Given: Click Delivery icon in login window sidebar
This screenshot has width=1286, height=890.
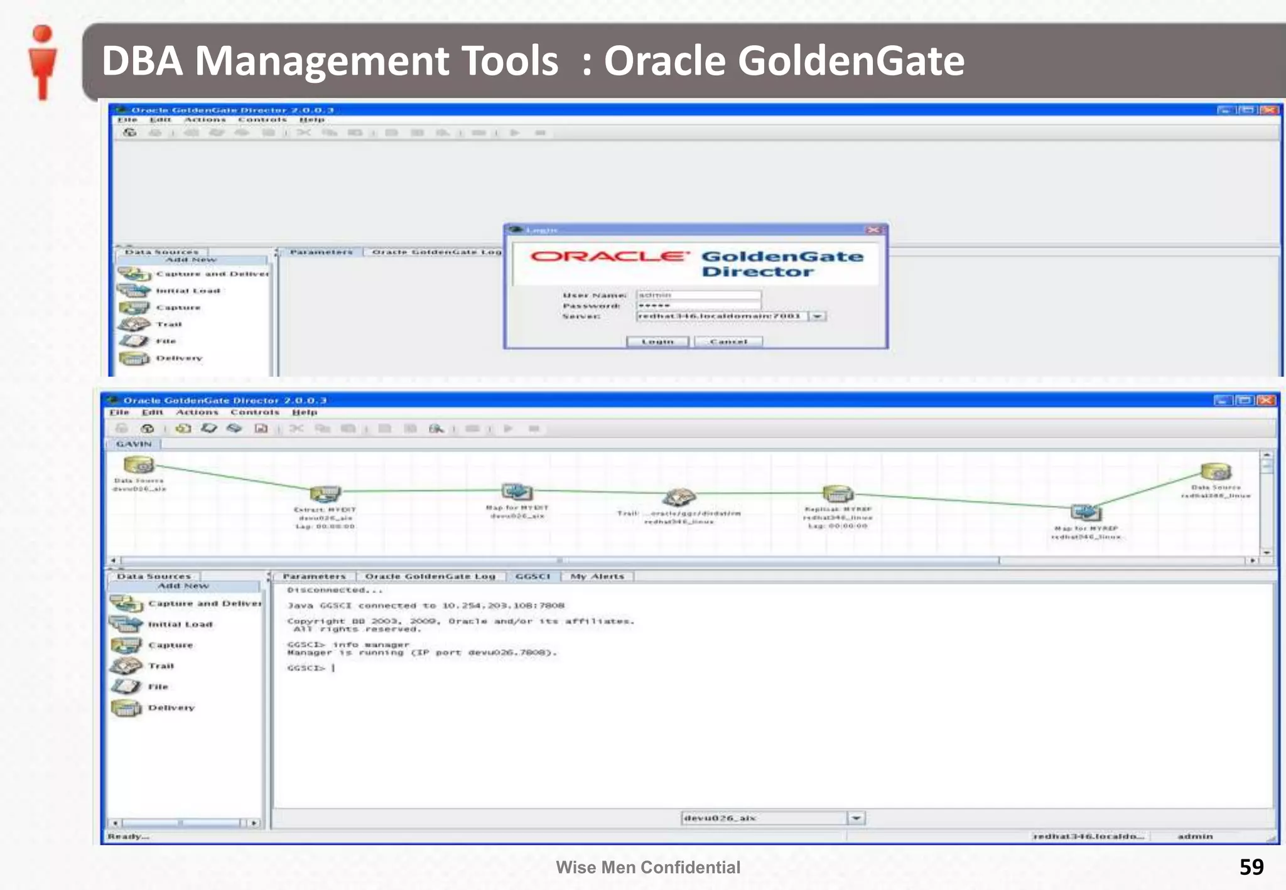Looking at the screenshot, I should point(134,358).
